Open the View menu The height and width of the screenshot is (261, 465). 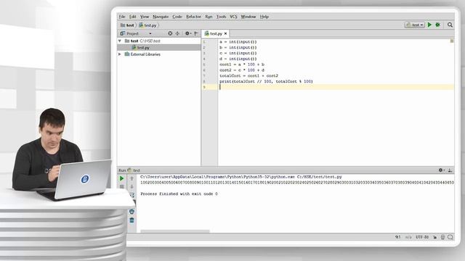pos(145,17)
